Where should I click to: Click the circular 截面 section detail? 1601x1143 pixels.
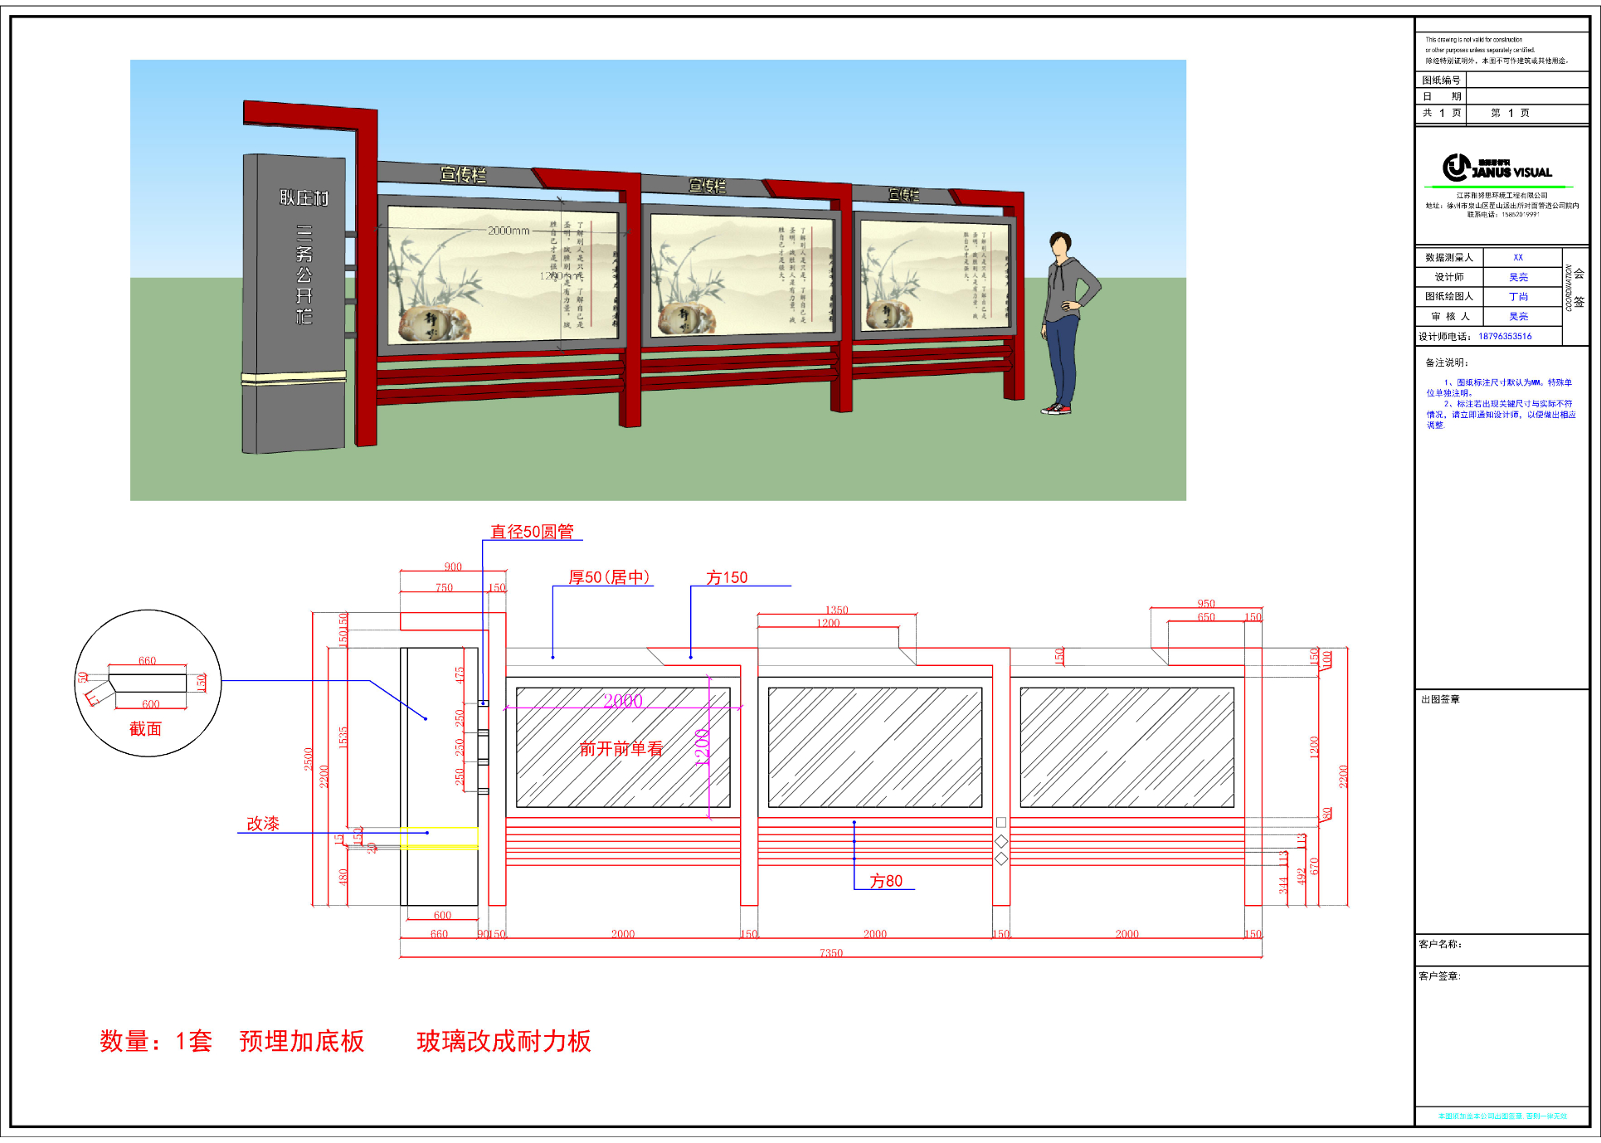[x=148, y=683]
